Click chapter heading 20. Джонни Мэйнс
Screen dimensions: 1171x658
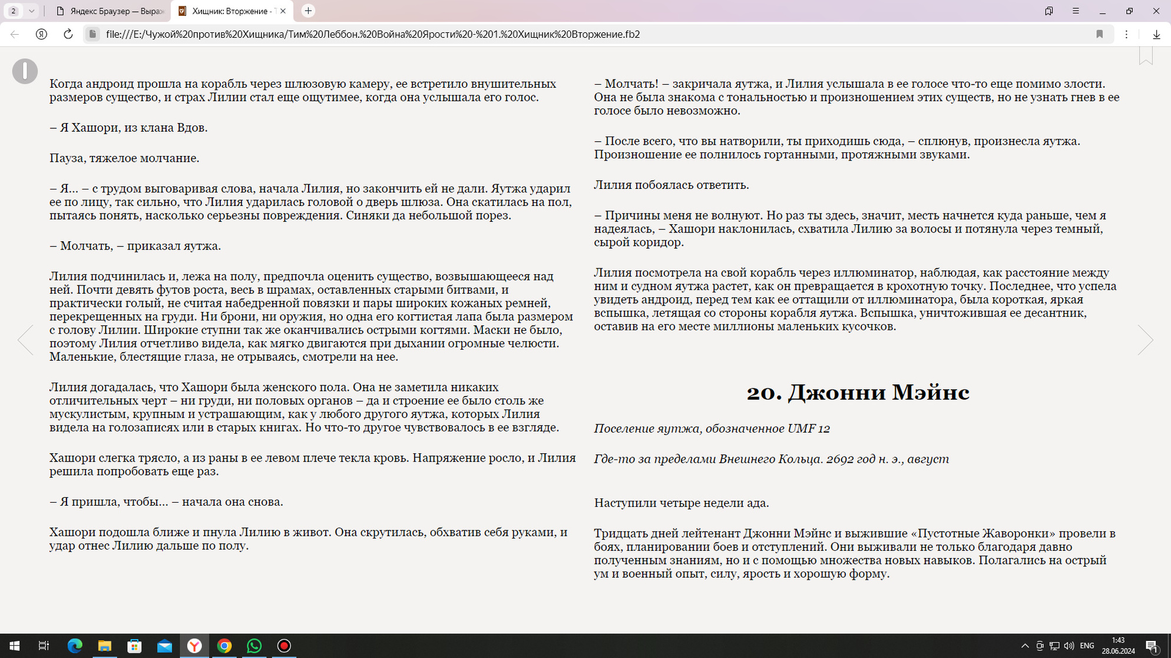click(858, 393)
